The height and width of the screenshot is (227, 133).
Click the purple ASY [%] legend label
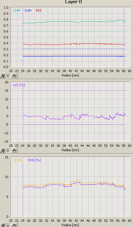pyautogui.click(x=19, y=85)
